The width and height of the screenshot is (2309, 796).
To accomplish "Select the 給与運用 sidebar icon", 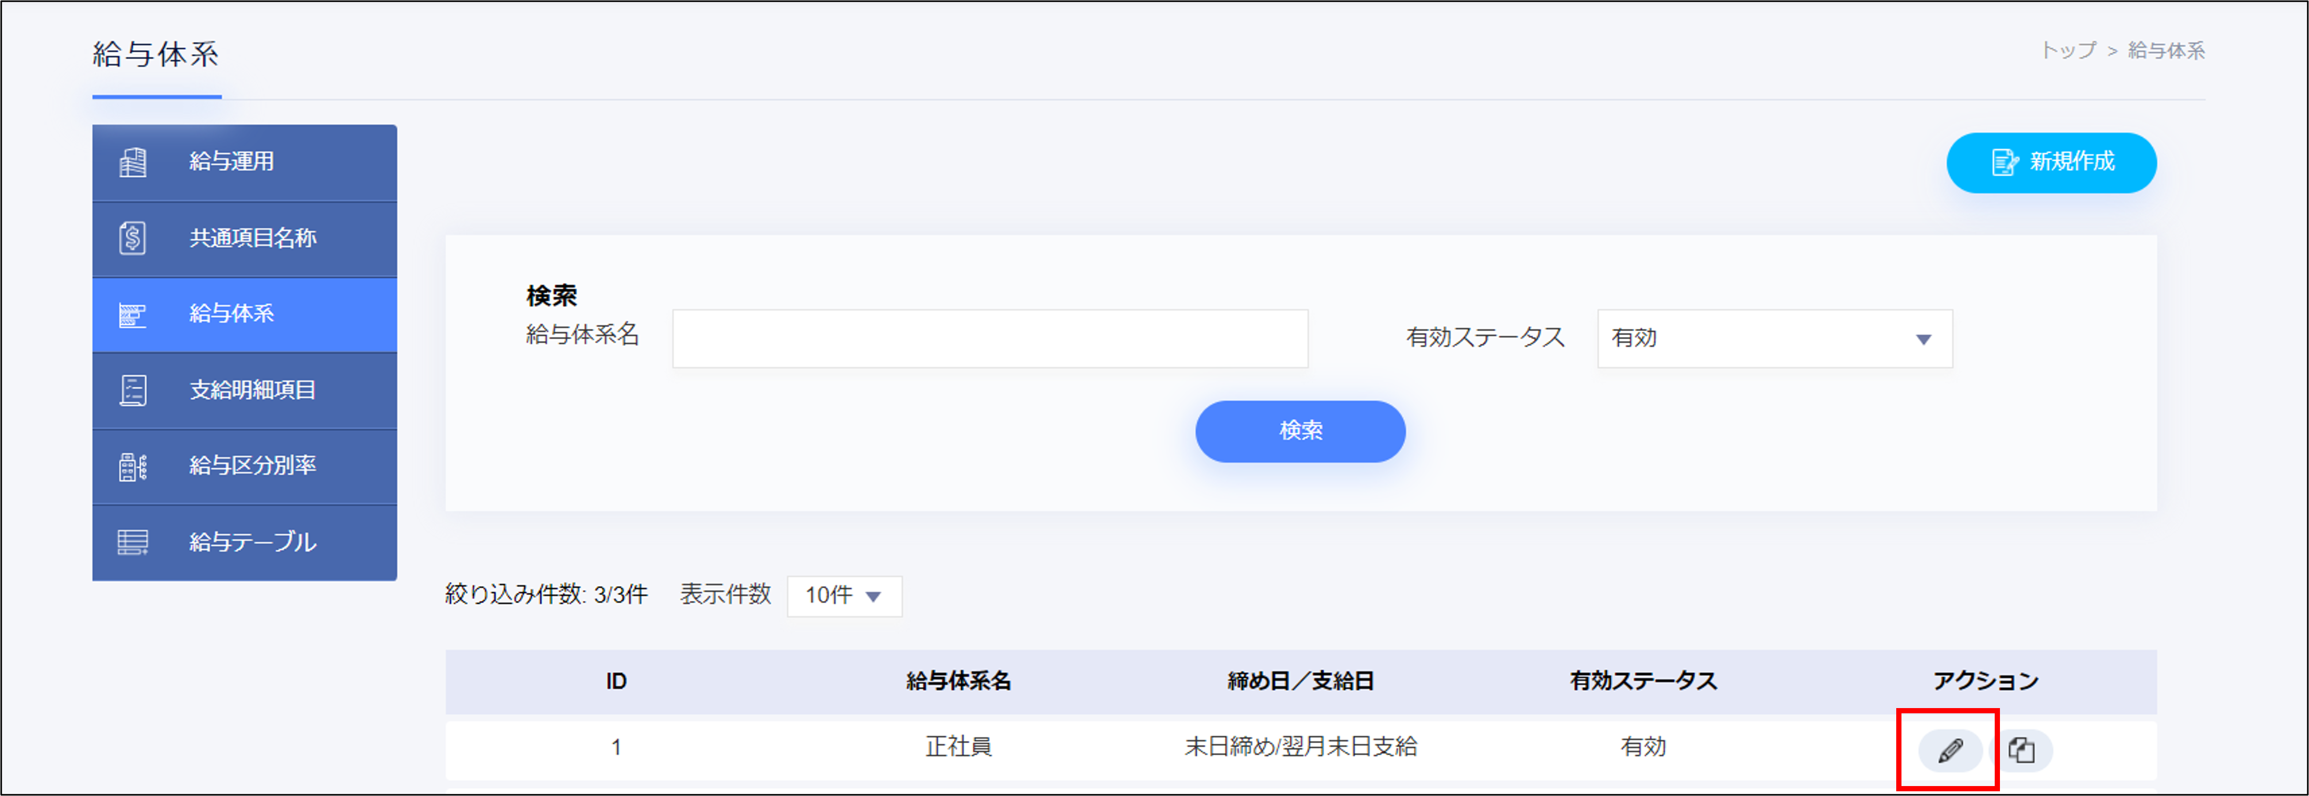I will (x=133, y=162).
